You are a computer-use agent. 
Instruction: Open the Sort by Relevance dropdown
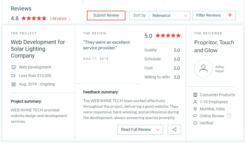170,16
